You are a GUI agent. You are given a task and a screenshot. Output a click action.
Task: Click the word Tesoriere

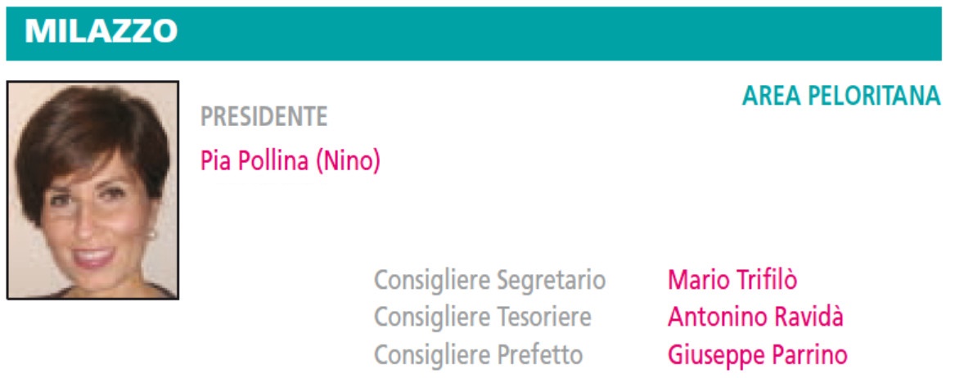[544, 317]
